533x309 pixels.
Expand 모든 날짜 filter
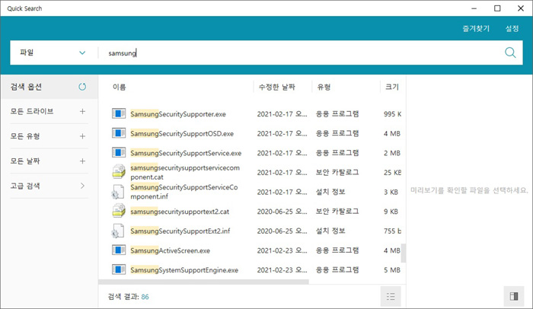(x=49, y=161)
